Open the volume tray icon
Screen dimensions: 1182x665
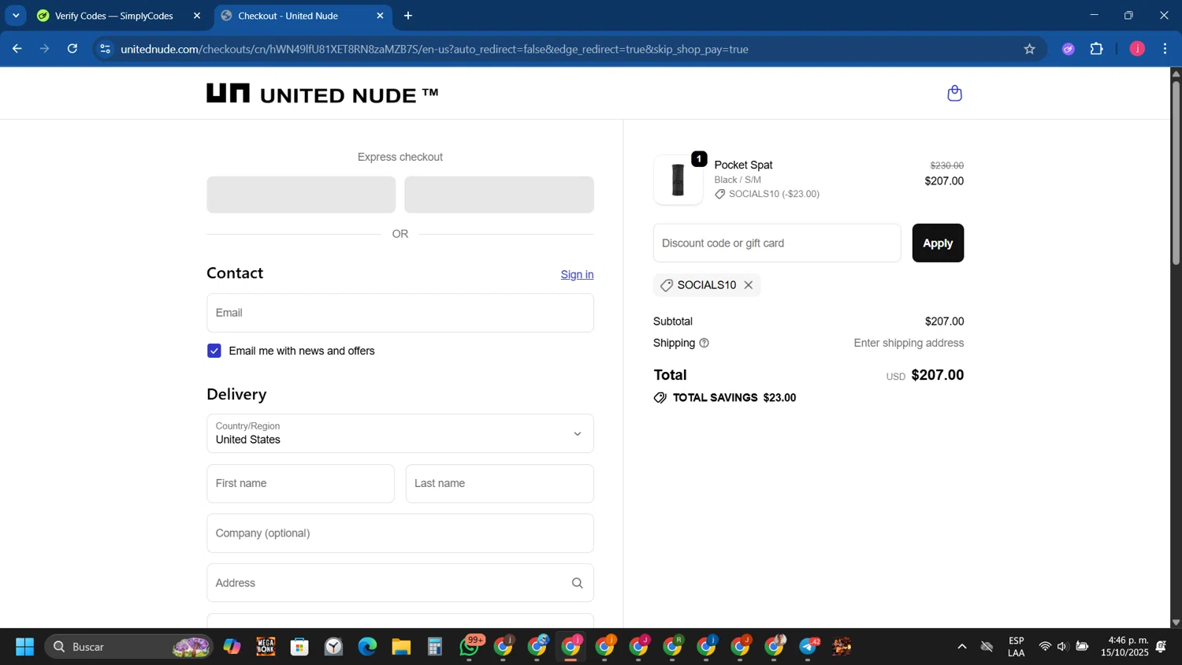pos(1062,647)
